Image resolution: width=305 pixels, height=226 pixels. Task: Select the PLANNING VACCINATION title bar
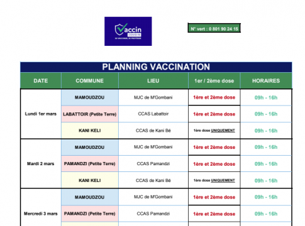tap(156, 67)
